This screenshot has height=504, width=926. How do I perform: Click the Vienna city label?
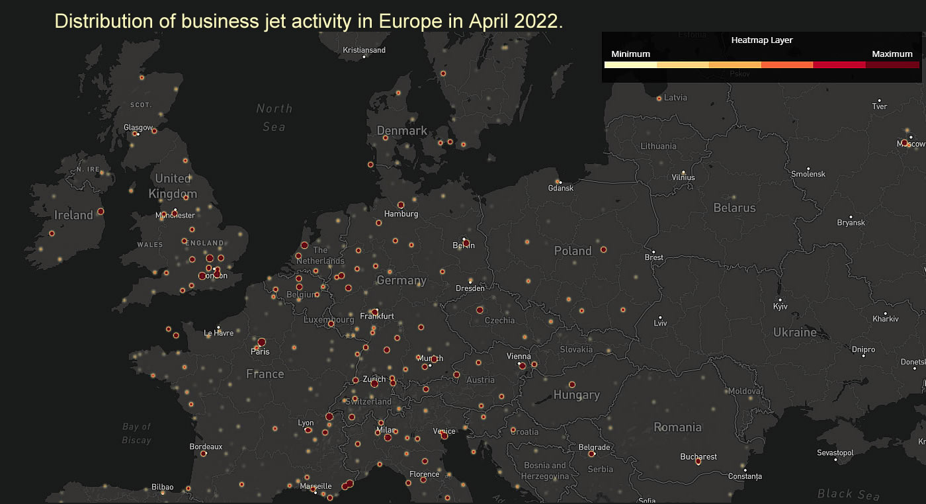click(x=519, y=357)
